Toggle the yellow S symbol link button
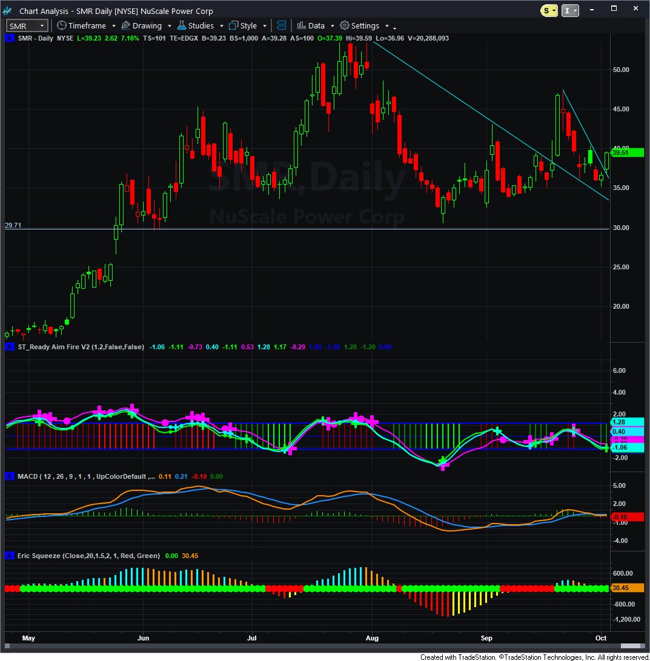The width and height of the screenshot is (650, 661). point(549,10)
